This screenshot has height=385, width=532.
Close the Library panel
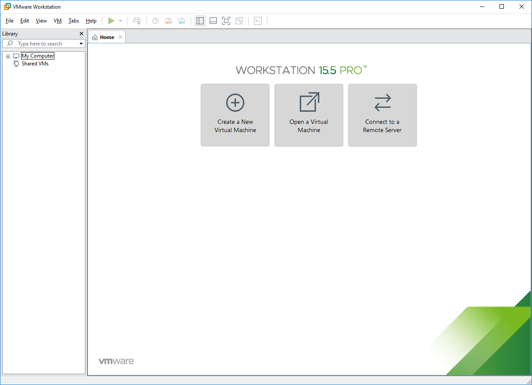81,34
